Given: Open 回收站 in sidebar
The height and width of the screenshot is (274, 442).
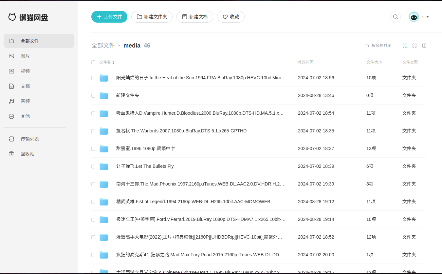Looking at the screenshot, I should click(39, 154).
